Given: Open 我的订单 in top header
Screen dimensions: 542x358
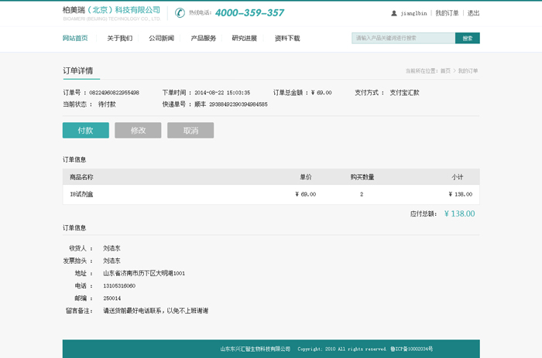Looking at the screenshot, I should (x=447, y=13).
